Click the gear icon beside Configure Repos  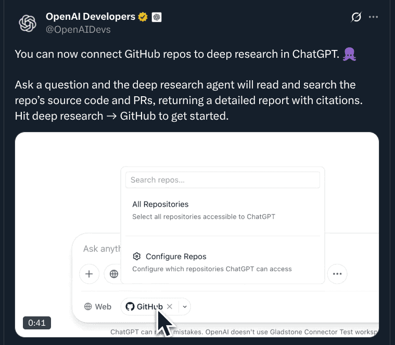(137, 257)
